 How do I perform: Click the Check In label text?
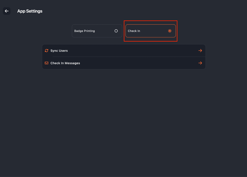point(134,31)
